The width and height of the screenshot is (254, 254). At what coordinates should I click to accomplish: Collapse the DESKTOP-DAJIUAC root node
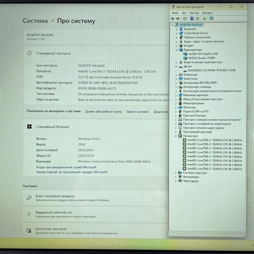(x=172, y=25)
